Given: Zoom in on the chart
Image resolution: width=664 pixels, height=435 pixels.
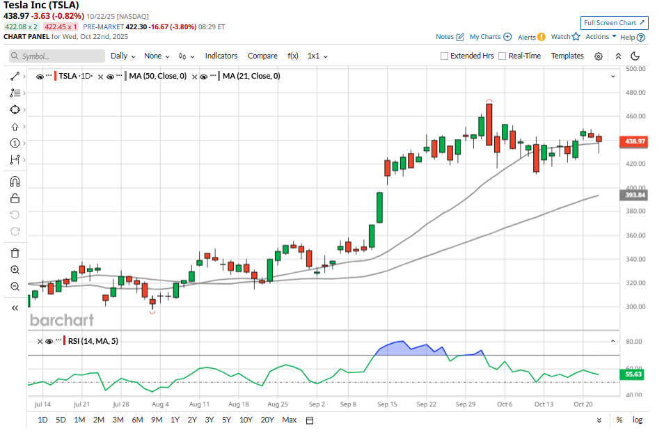Looking at the screenshot, I should tap(15, 270).
